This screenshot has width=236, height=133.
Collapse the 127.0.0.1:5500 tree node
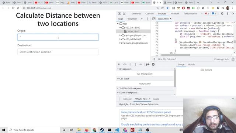pos(120,28)
